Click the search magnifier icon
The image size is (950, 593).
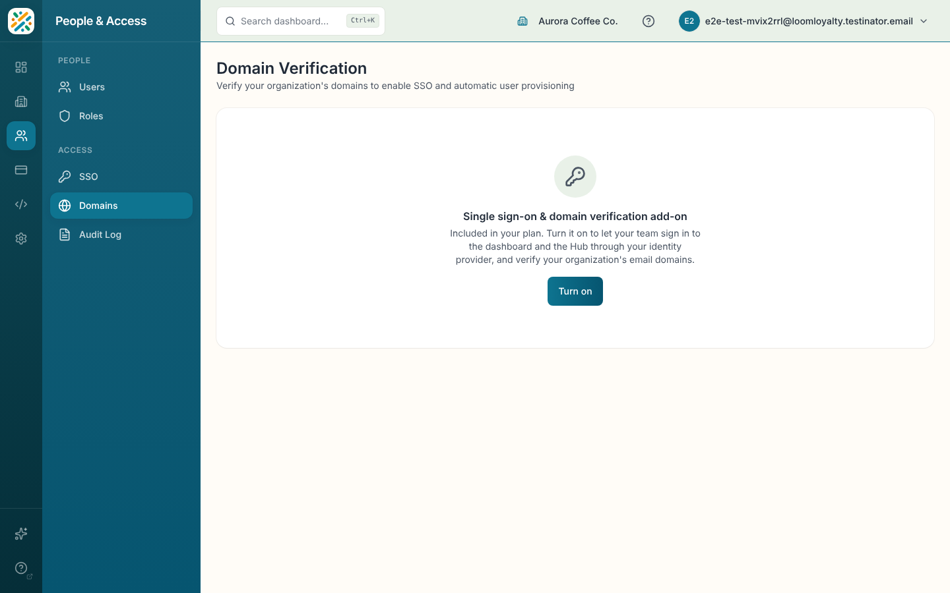tap(230, 21)
